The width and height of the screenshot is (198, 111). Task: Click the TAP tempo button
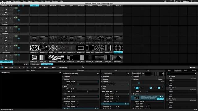point(40,68)
